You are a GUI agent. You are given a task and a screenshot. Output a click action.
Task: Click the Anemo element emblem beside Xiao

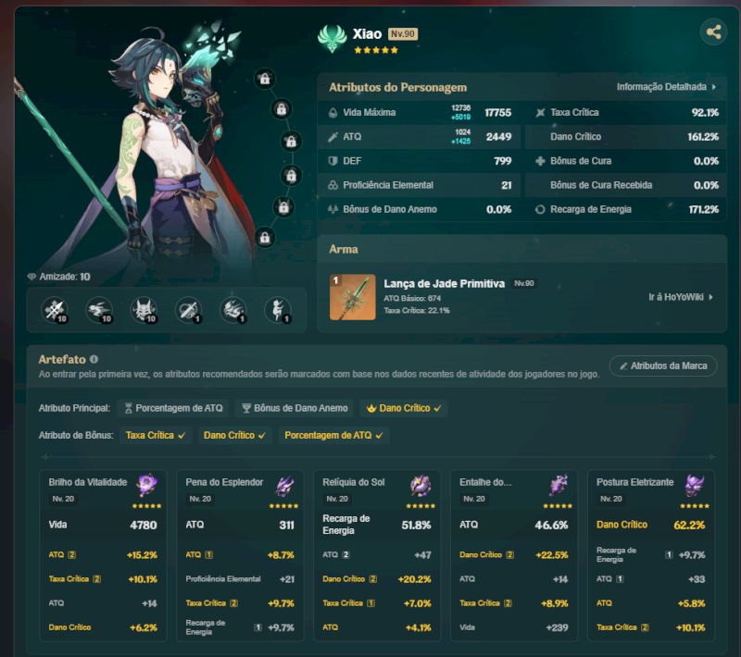(333, 39)
